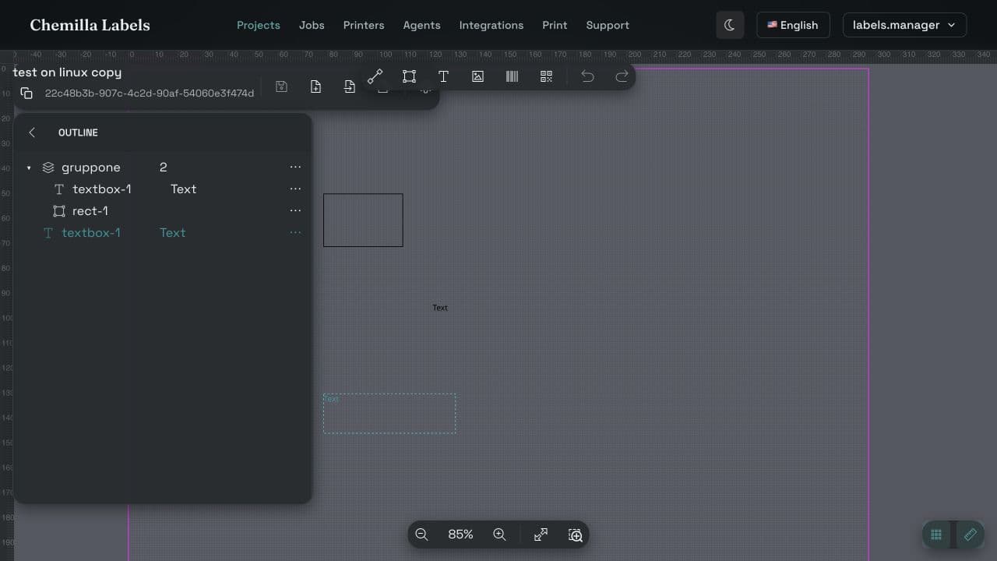
Task: Toggle the grid display button
Action: coord(936,535)
